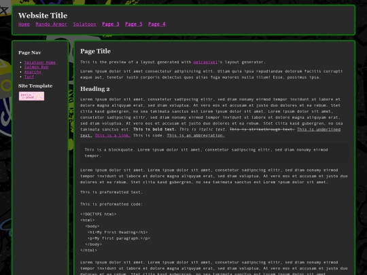Click the Heading 2 heading

[94, 89]
